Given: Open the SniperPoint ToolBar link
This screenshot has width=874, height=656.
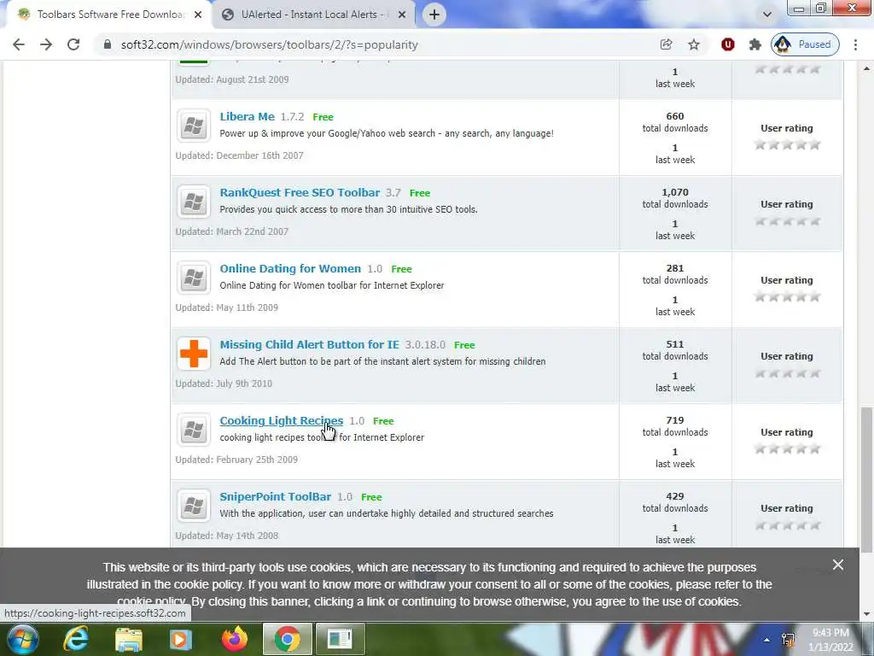Looking at the screenshot, I should coord(276,496).
